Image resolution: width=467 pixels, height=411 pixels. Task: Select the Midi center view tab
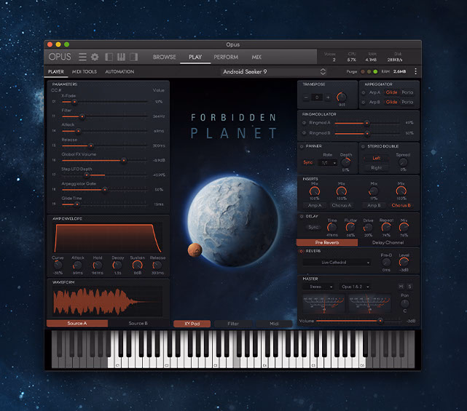click(x=274, y=324)
